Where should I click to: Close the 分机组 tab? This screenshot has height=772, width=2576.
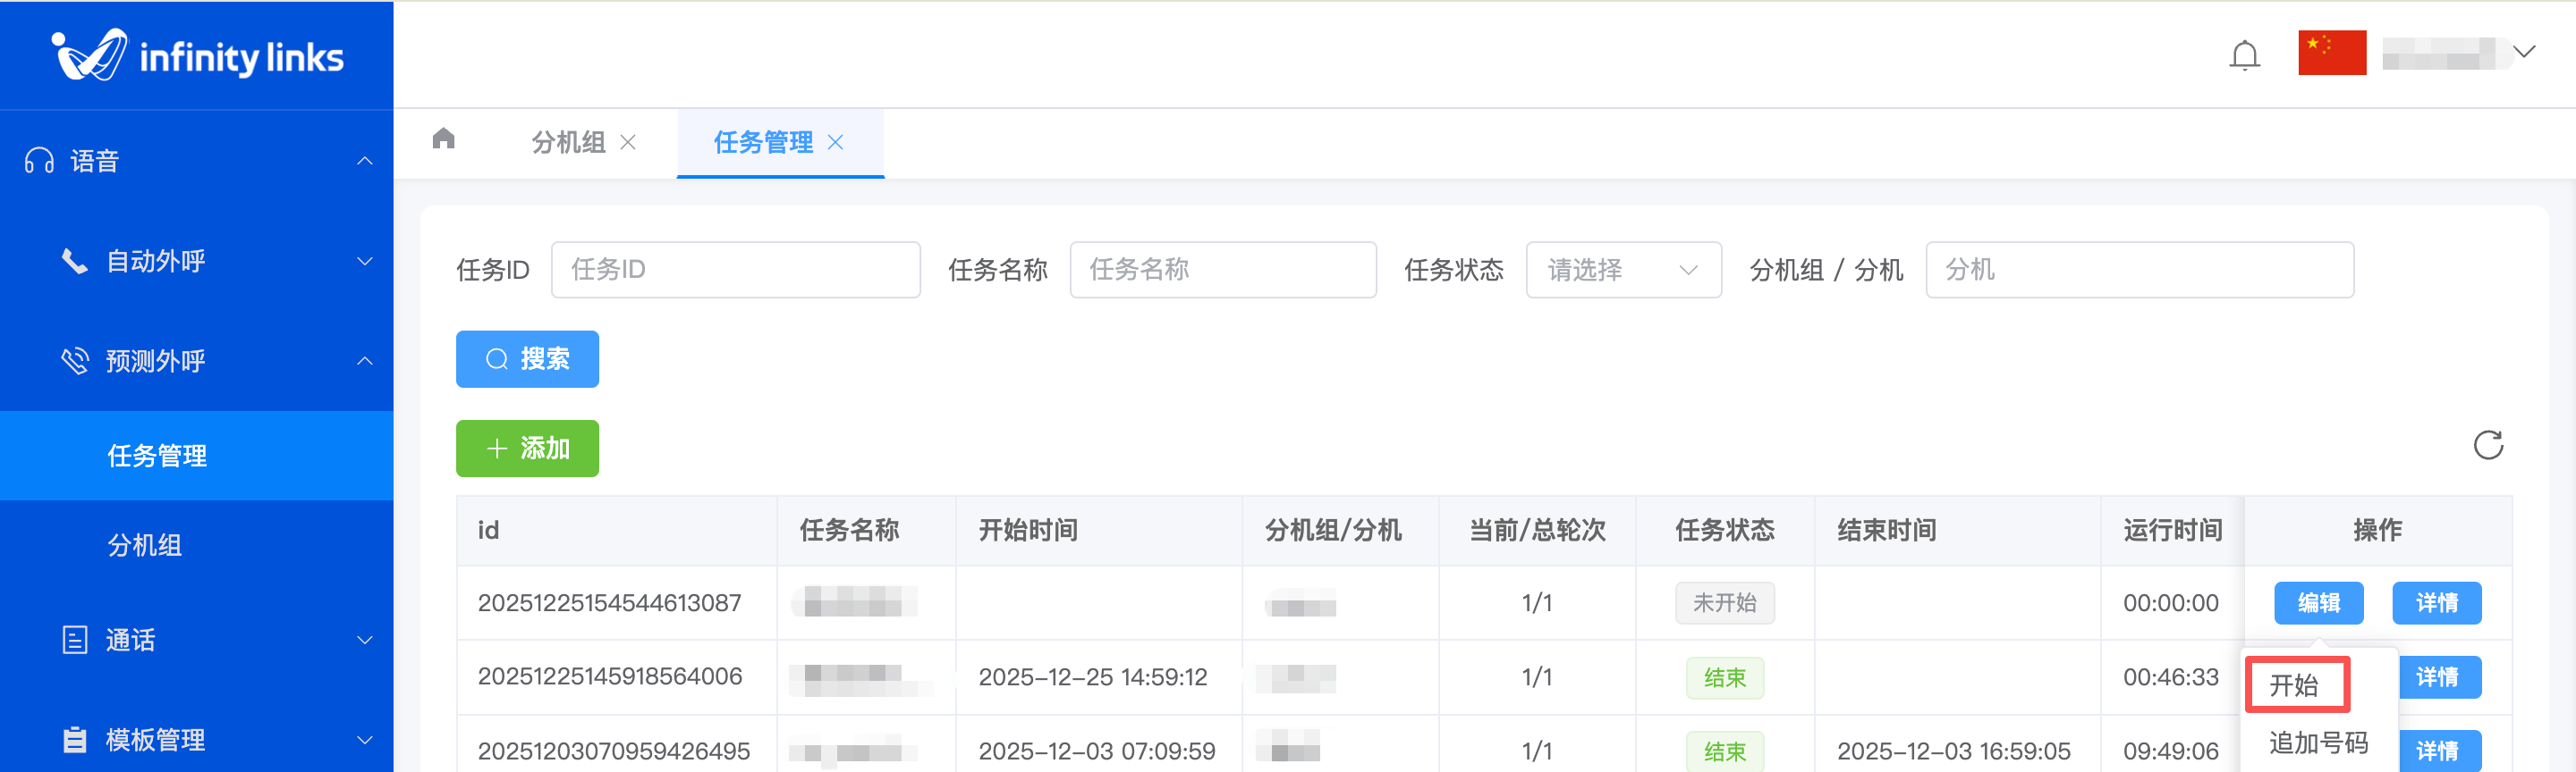[628, 143]
